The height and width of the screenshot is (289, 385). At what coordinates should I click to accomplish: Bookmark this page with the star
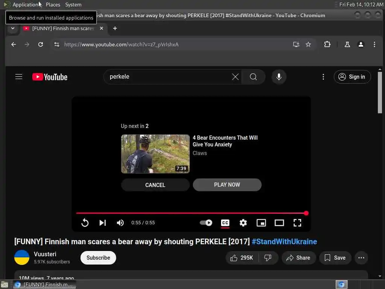click(x=308, y=44)
